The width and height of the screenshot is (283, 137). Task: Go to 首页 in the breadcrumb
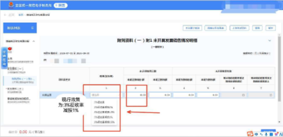pos(21,15)
